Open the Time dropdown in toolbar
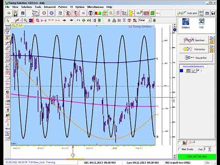This screenshot has width=220, height=165. coord(145,20)
